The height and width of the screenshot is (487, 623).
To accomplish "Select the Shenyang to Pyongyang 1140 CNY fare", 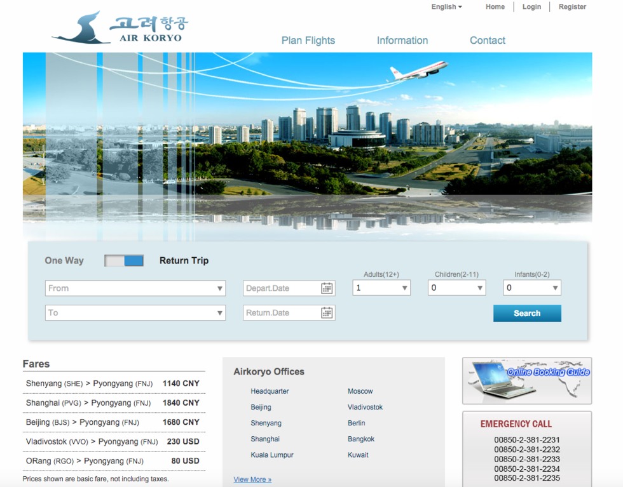I will [114, 384].
